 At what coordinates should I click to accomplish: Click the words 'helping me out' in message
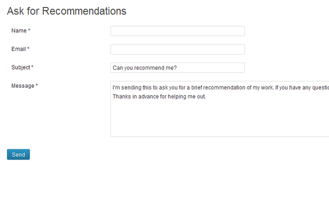coord(186,96)
